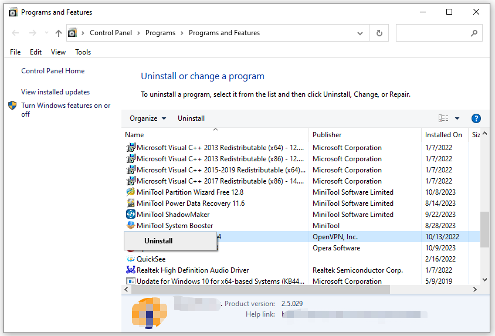Click Update for Windows 10 icon
Image resolution: width=495 pixels, height=336 pixels.
click(x=131, y=281)
